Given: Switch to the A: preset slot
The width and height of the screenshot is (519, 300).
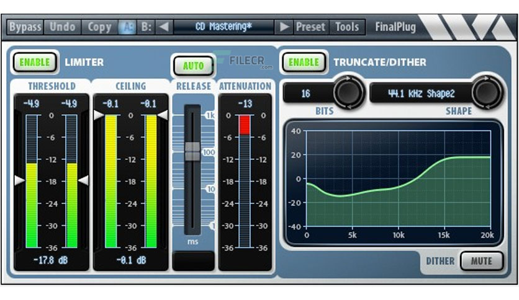Looking at the screenshot, I should coord(127,27).
